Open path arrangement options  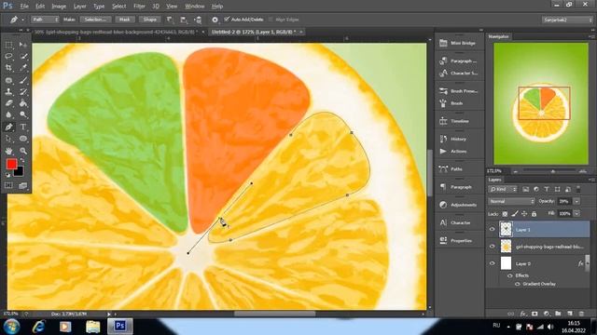198,20
